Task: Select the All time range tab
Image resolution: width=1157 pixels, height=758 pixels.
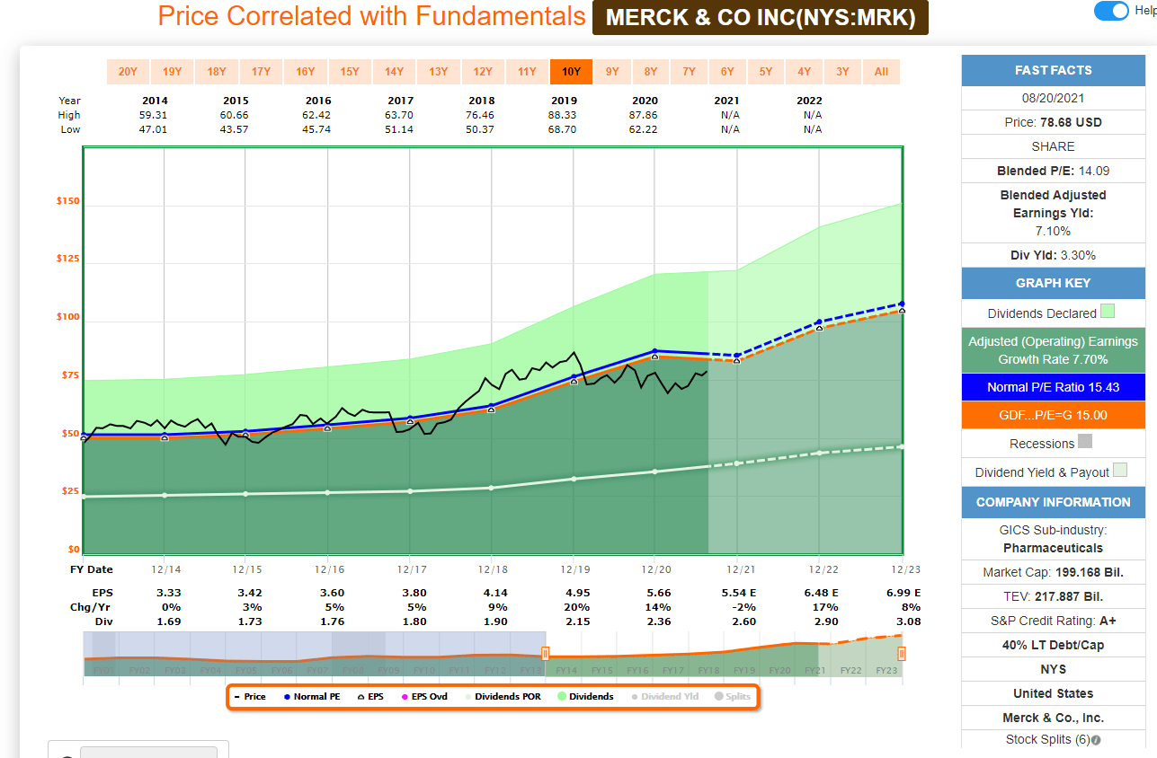Action: pos(881,72)
